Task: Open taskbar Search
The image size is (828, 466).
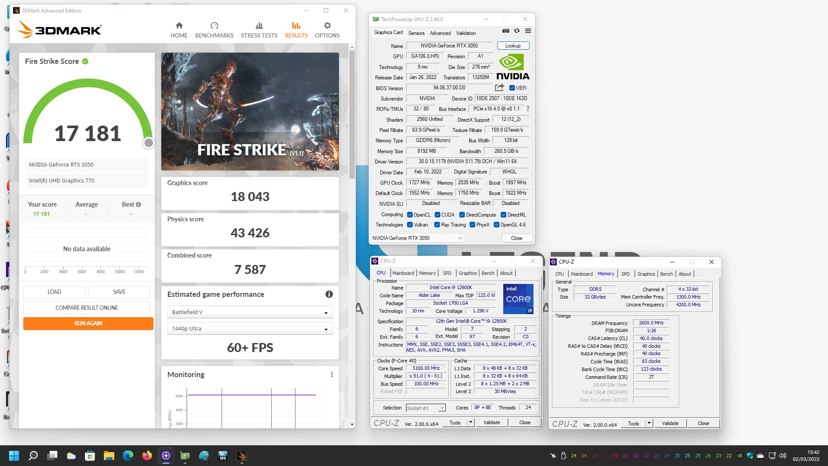Action: [x=33, y=456]
